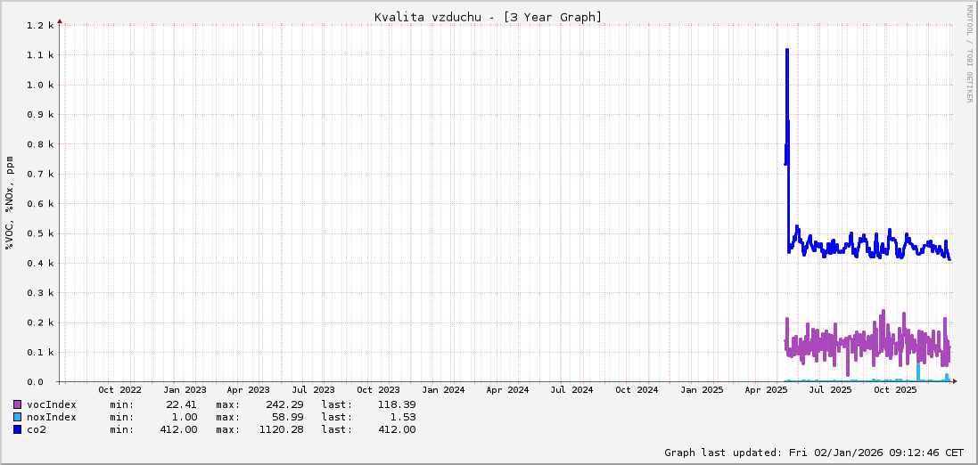Click the 0.5 k y-axis tick label
The height and width of the screenshot is (465, 978).
coord(40,233)
